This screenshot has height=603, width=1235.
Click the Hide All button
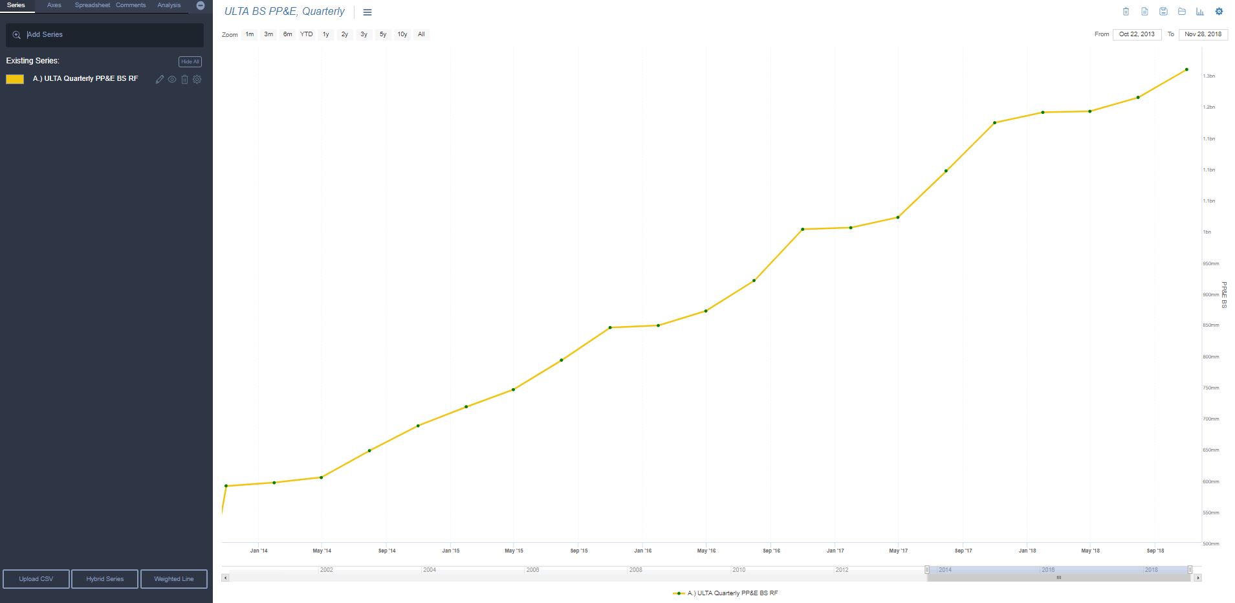click(190, 61)
